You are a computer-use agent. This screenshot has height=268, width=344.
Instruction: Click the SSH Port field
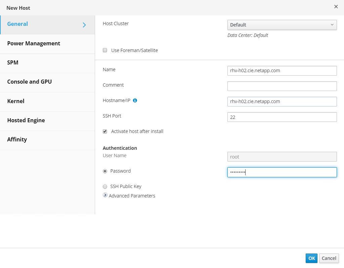click(282, 117)
